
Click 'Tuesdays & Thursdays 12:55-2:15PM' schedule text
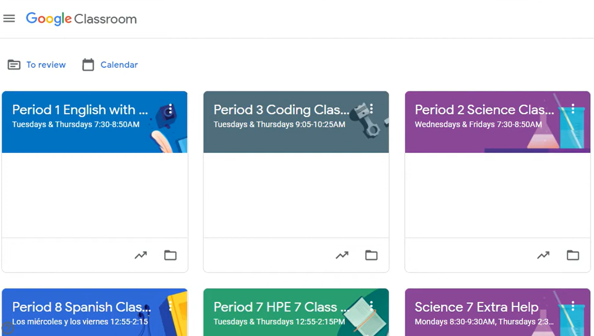[x=279, y=322]
